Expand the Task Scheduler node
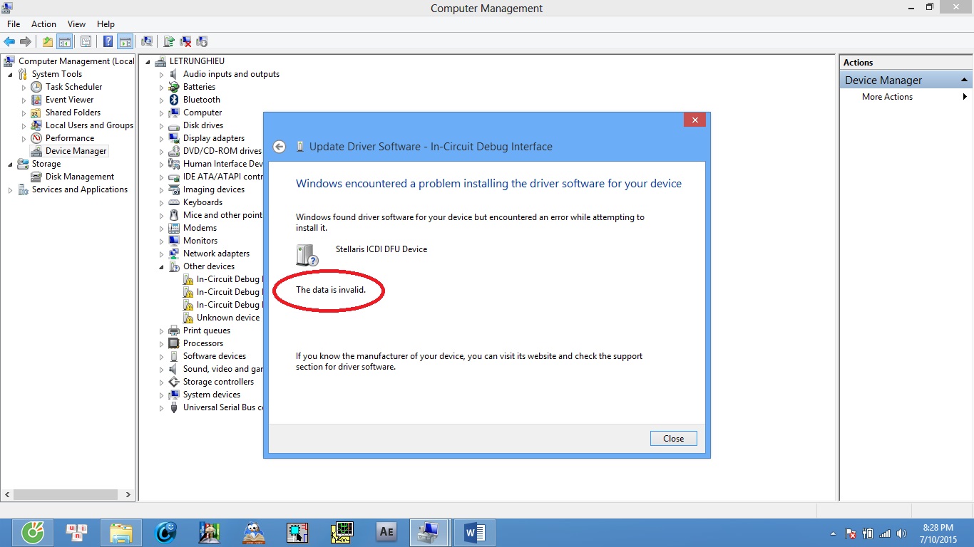 (x=24, y=88)
